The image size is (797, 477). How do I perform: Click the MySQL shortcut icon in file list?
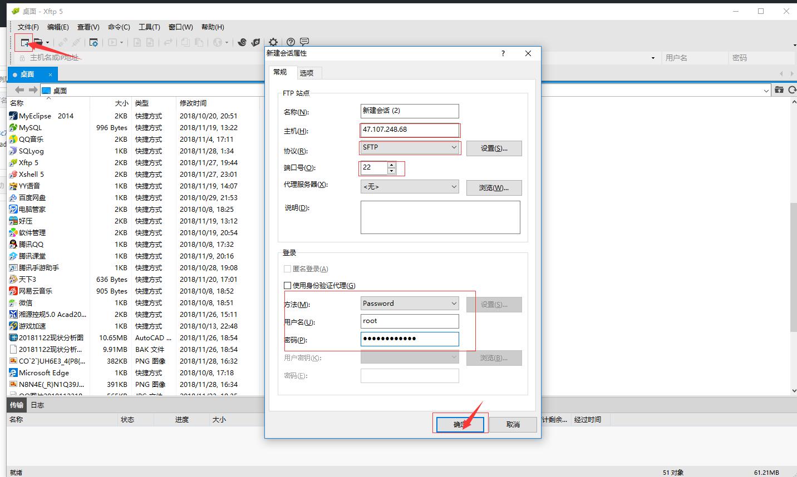tap(13, 128)
